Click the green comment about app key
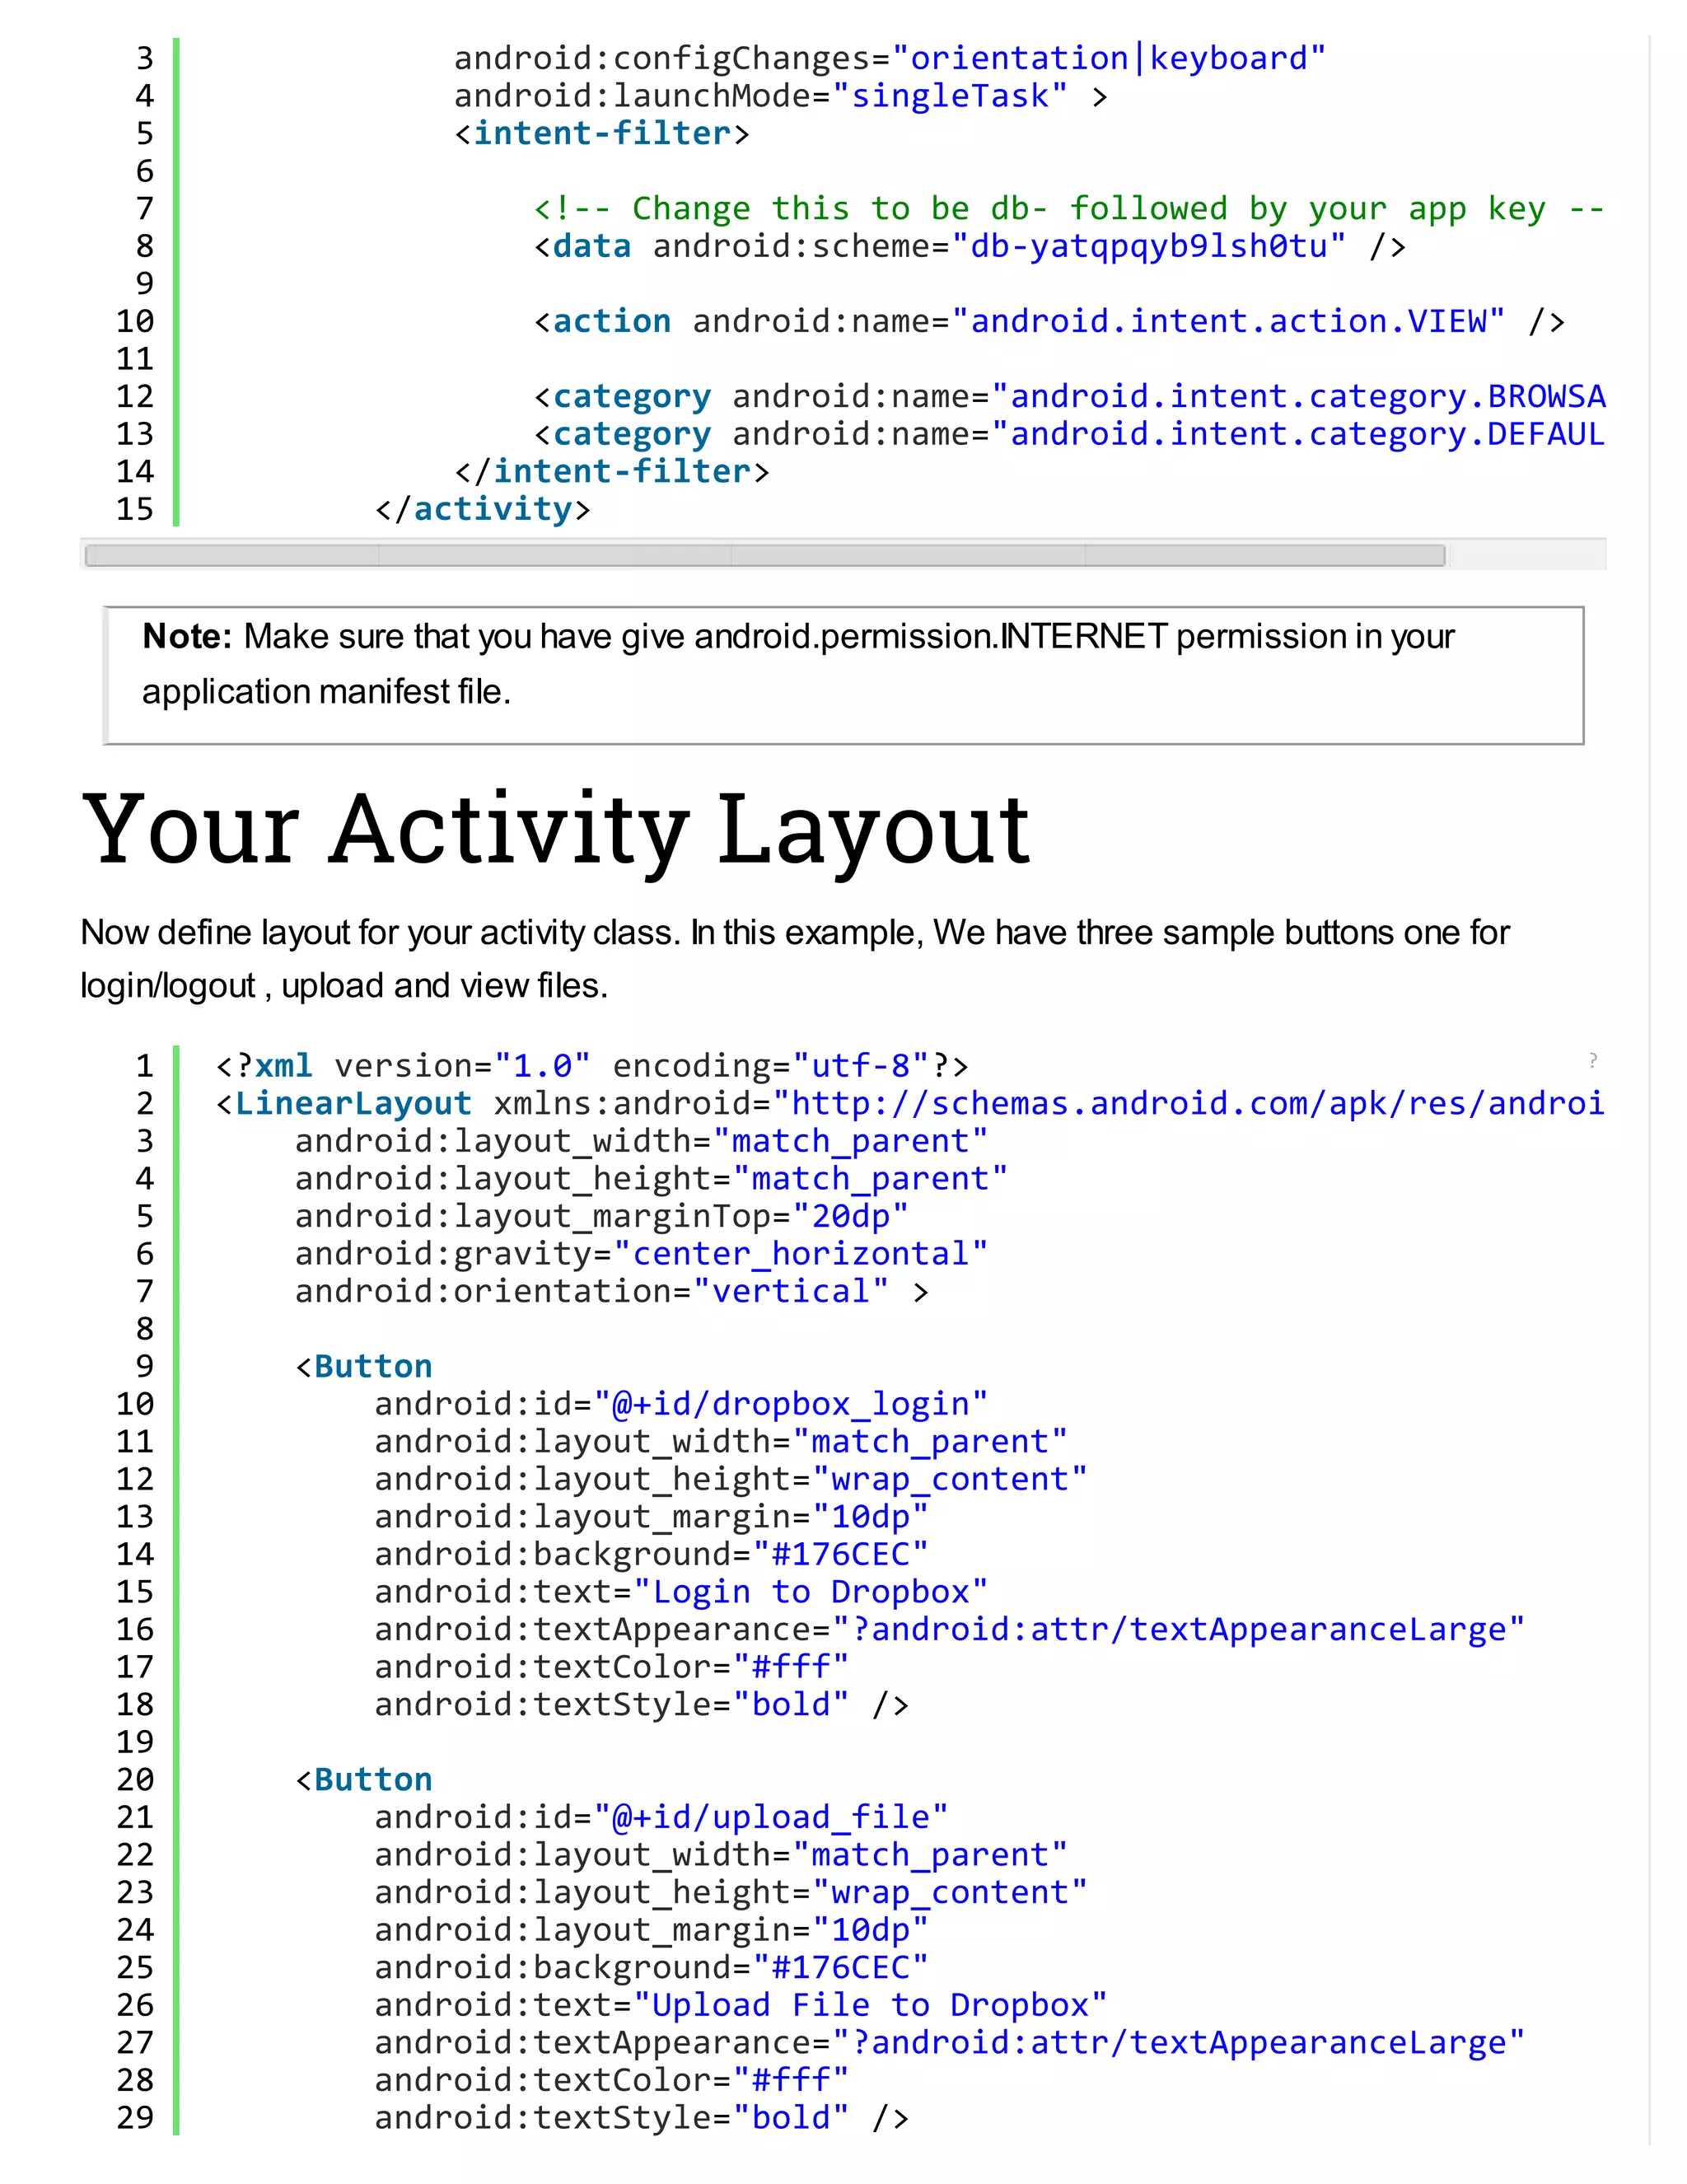The image size is (1687, 2184). point(1068,208)
